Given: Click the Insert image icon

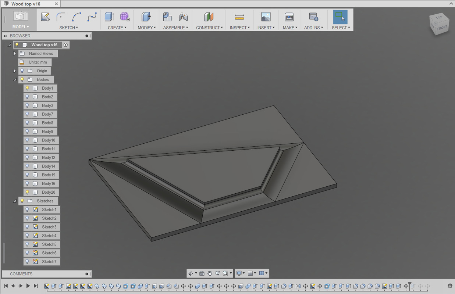Looking at the screenshot, I should coord(266,17).
